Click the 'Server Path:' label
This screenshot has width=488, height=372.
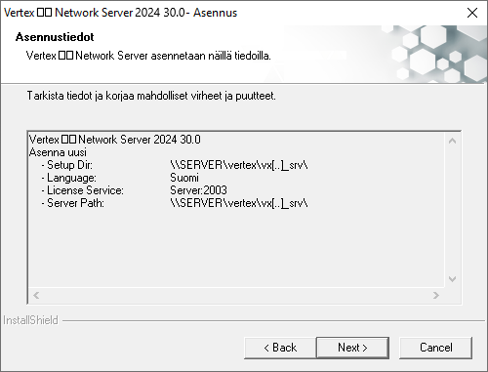pyautogui.click(x=75, y=203)
